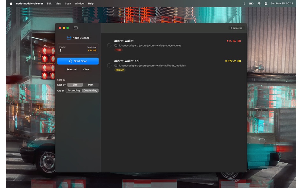Click the accret-wallet project name
This screenshot has width=302, height=188.
tap(124, 41)
